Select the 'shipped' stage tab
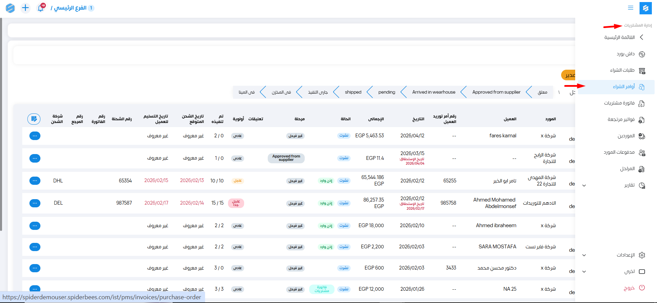 (353, 92)
